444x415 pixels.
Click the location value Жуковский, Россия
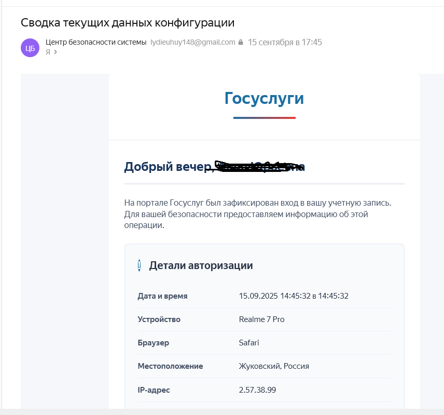pyautogui.click(x=274, y=366)
